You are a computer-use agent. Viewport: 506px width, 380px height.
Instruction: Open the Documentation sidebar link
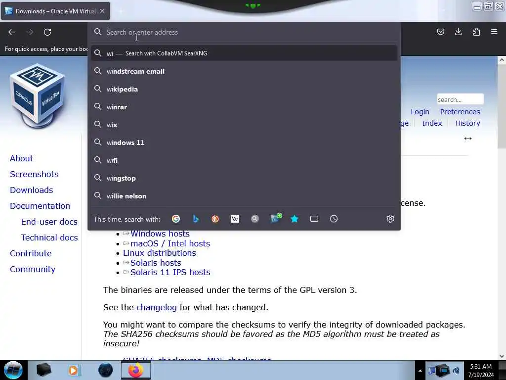(40, 206)
